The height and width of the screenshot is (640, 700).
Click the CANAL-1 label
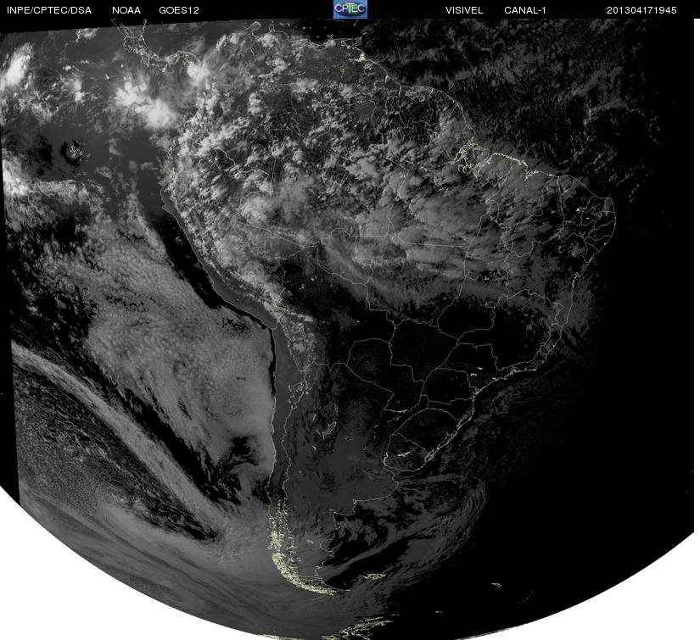pos(525,10)
